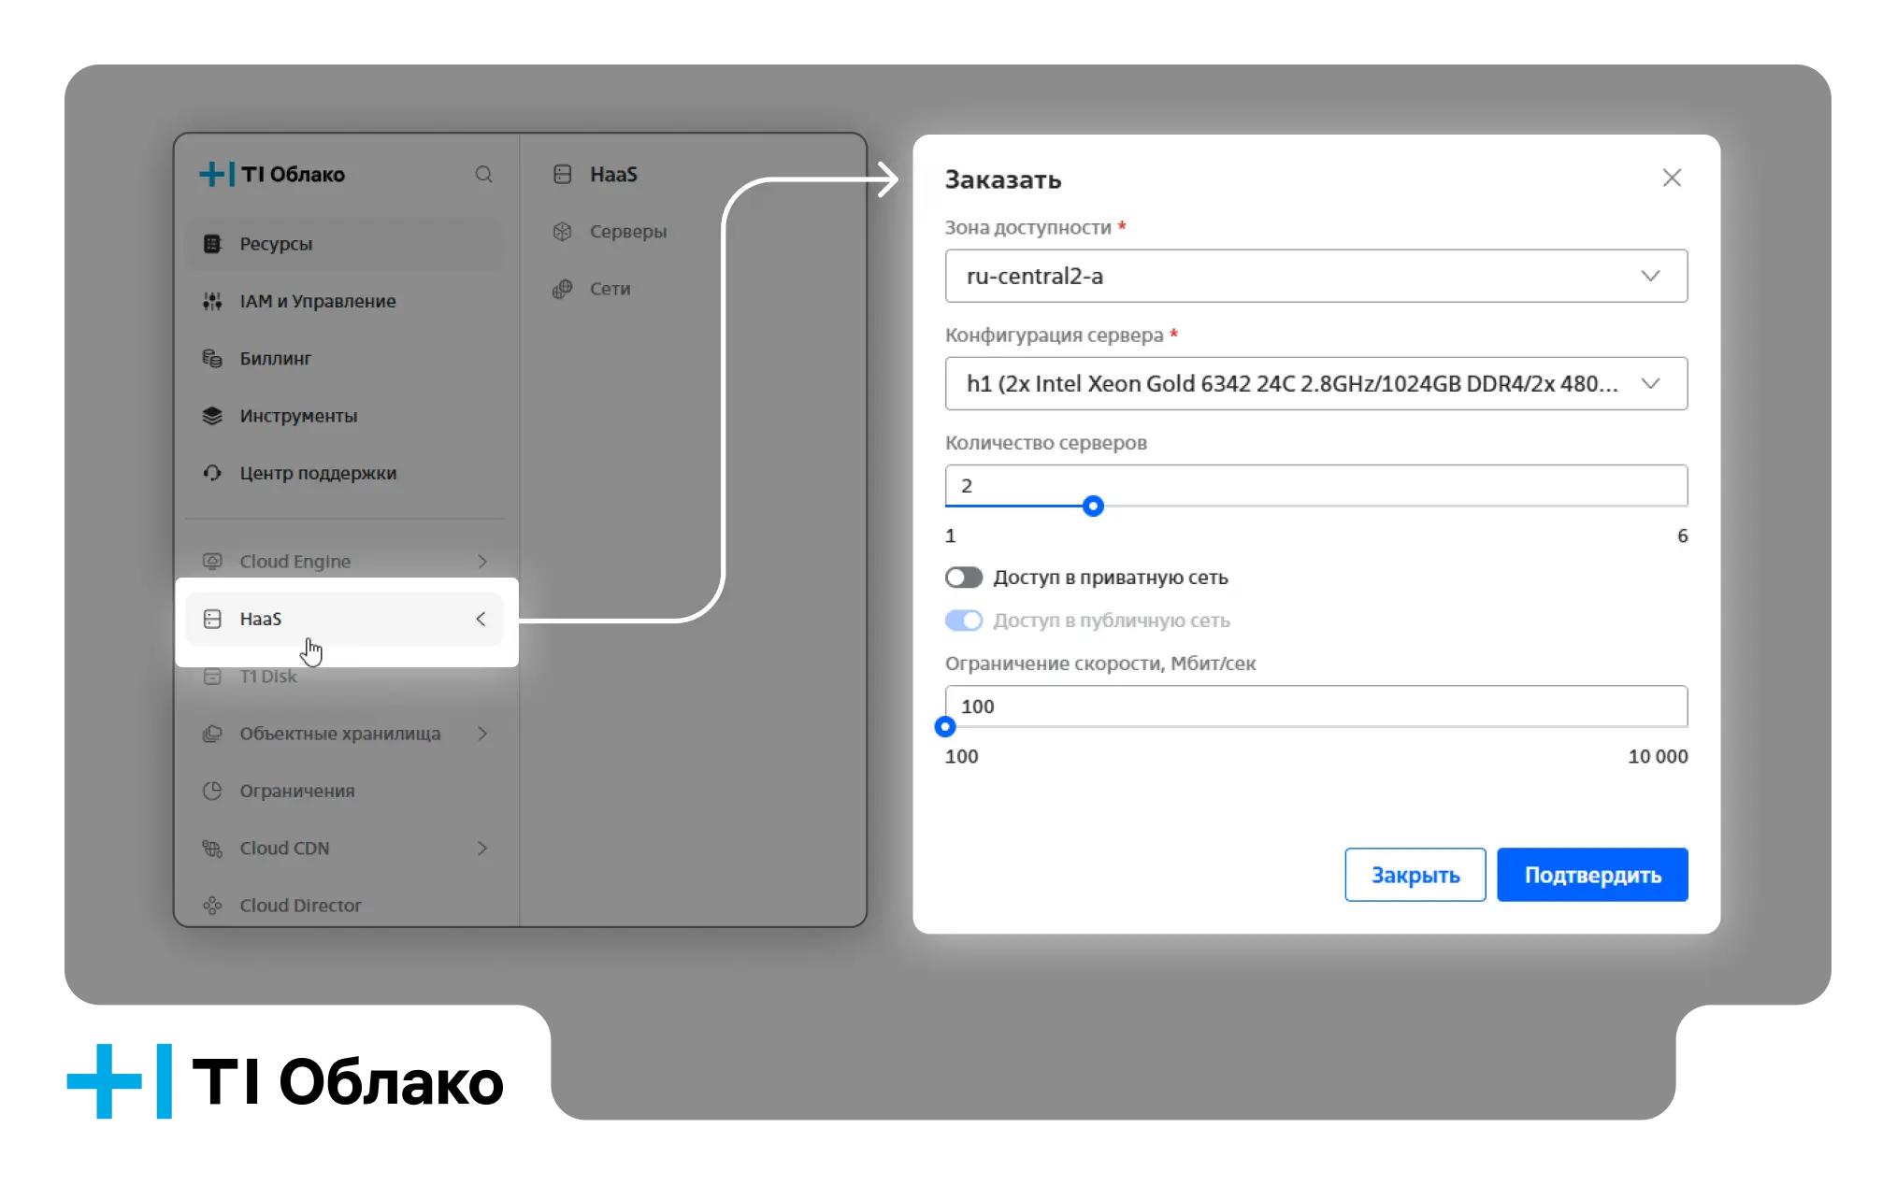The image size is (1896, 1185).
Task: Click the Инструменты layers icon
Action: [x=212, y=416]
